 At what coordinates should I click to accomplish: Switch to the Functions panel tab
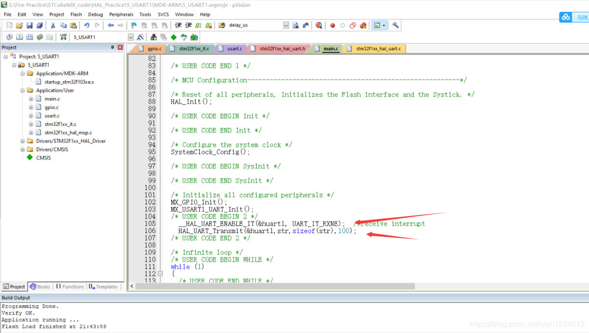tap(69, 287)
